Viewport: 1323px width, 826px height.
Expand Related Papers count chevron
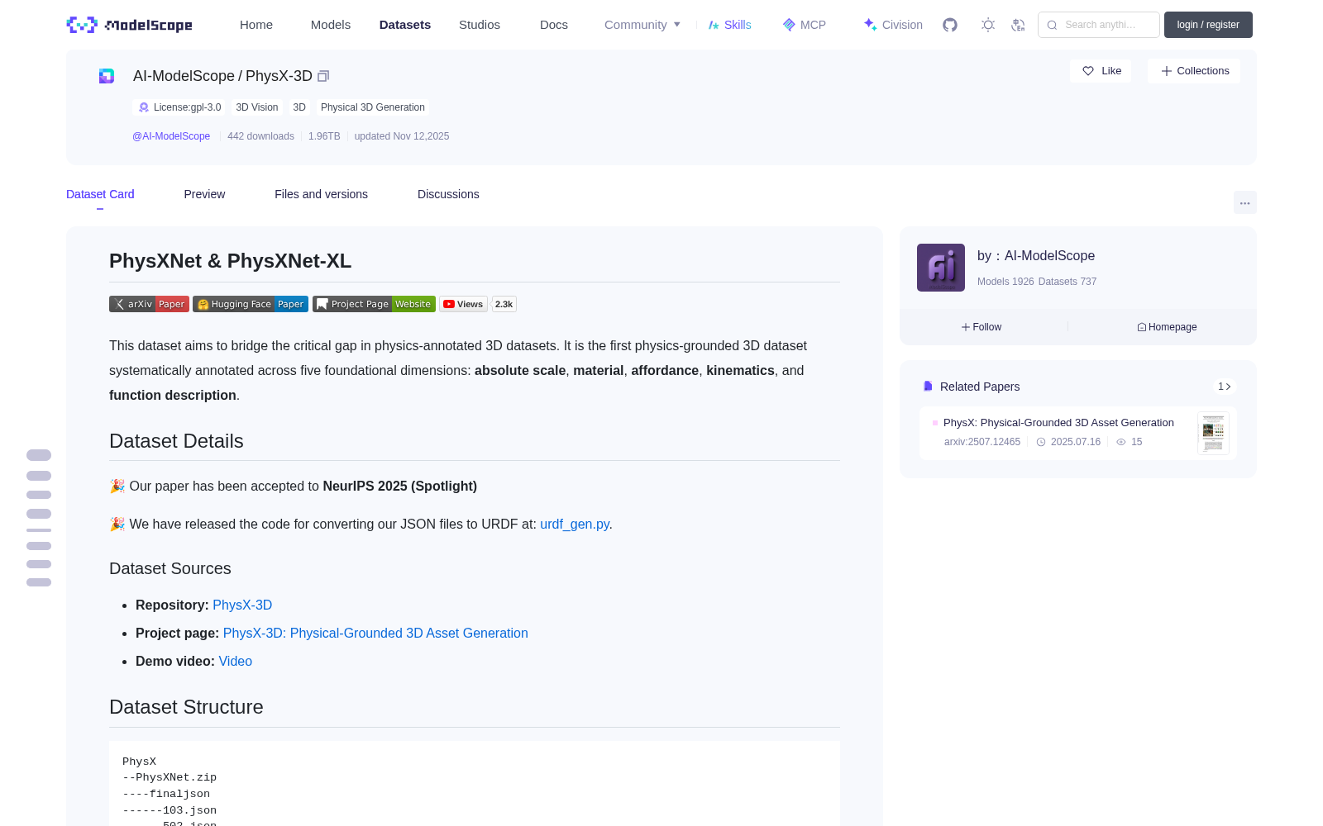point(1225,387)
